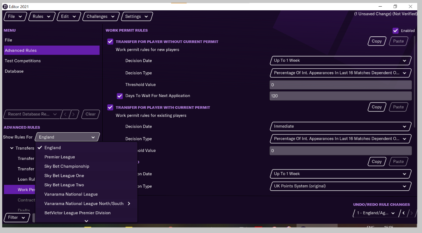
Task: Click the Editor 2021 app icon in title bar
Action: coord(5,7)
